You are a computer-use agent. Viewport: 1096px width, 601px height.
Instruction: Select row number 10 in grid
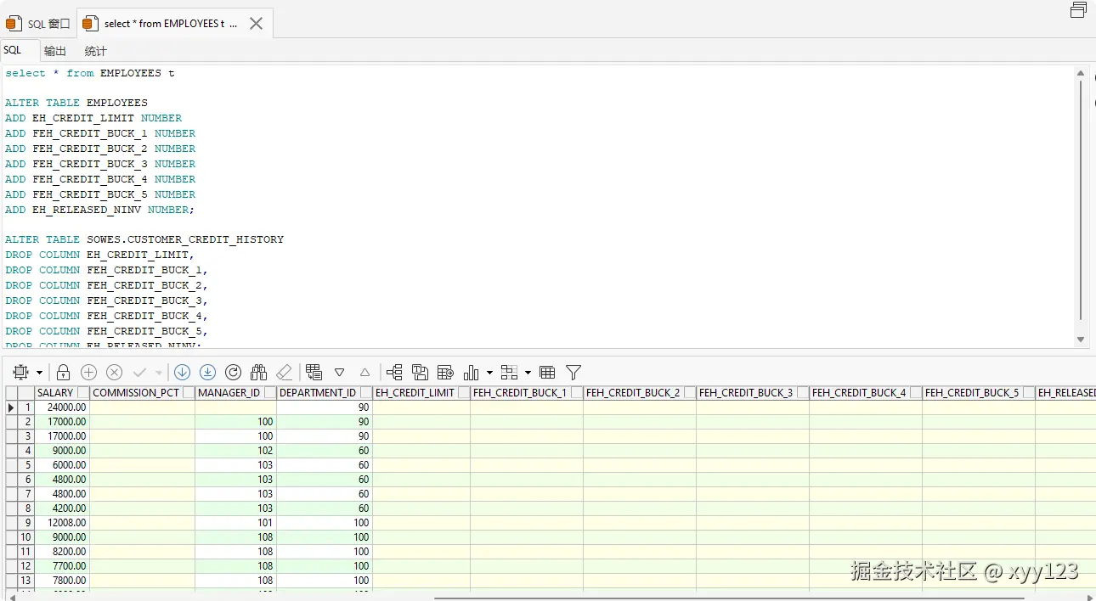pos(26,537)
